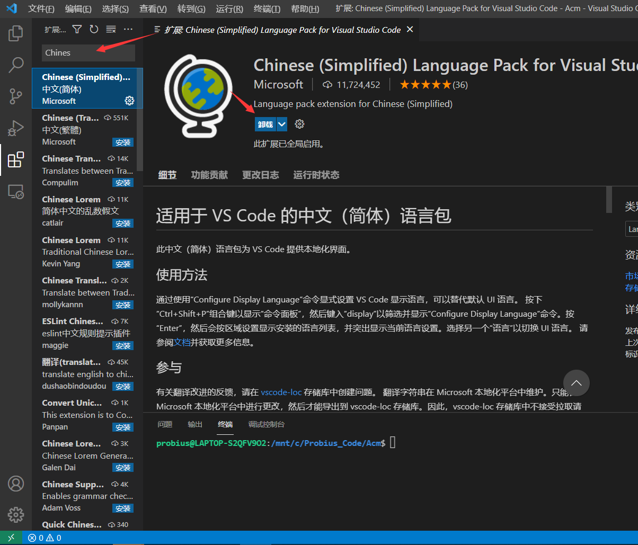This screenshot has width=638, height=545.
Task: Install Chinese Support by Adam Voss
Action: point(123,508)
